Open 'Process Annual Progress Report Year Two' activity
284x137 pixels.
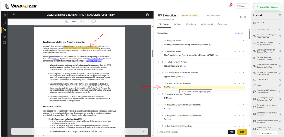266,36
